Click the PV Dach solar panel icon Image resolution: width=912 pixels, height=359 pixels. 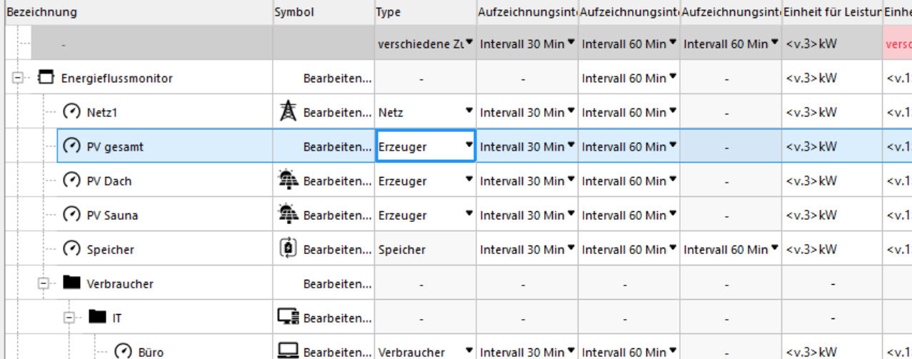click(288, 181)
